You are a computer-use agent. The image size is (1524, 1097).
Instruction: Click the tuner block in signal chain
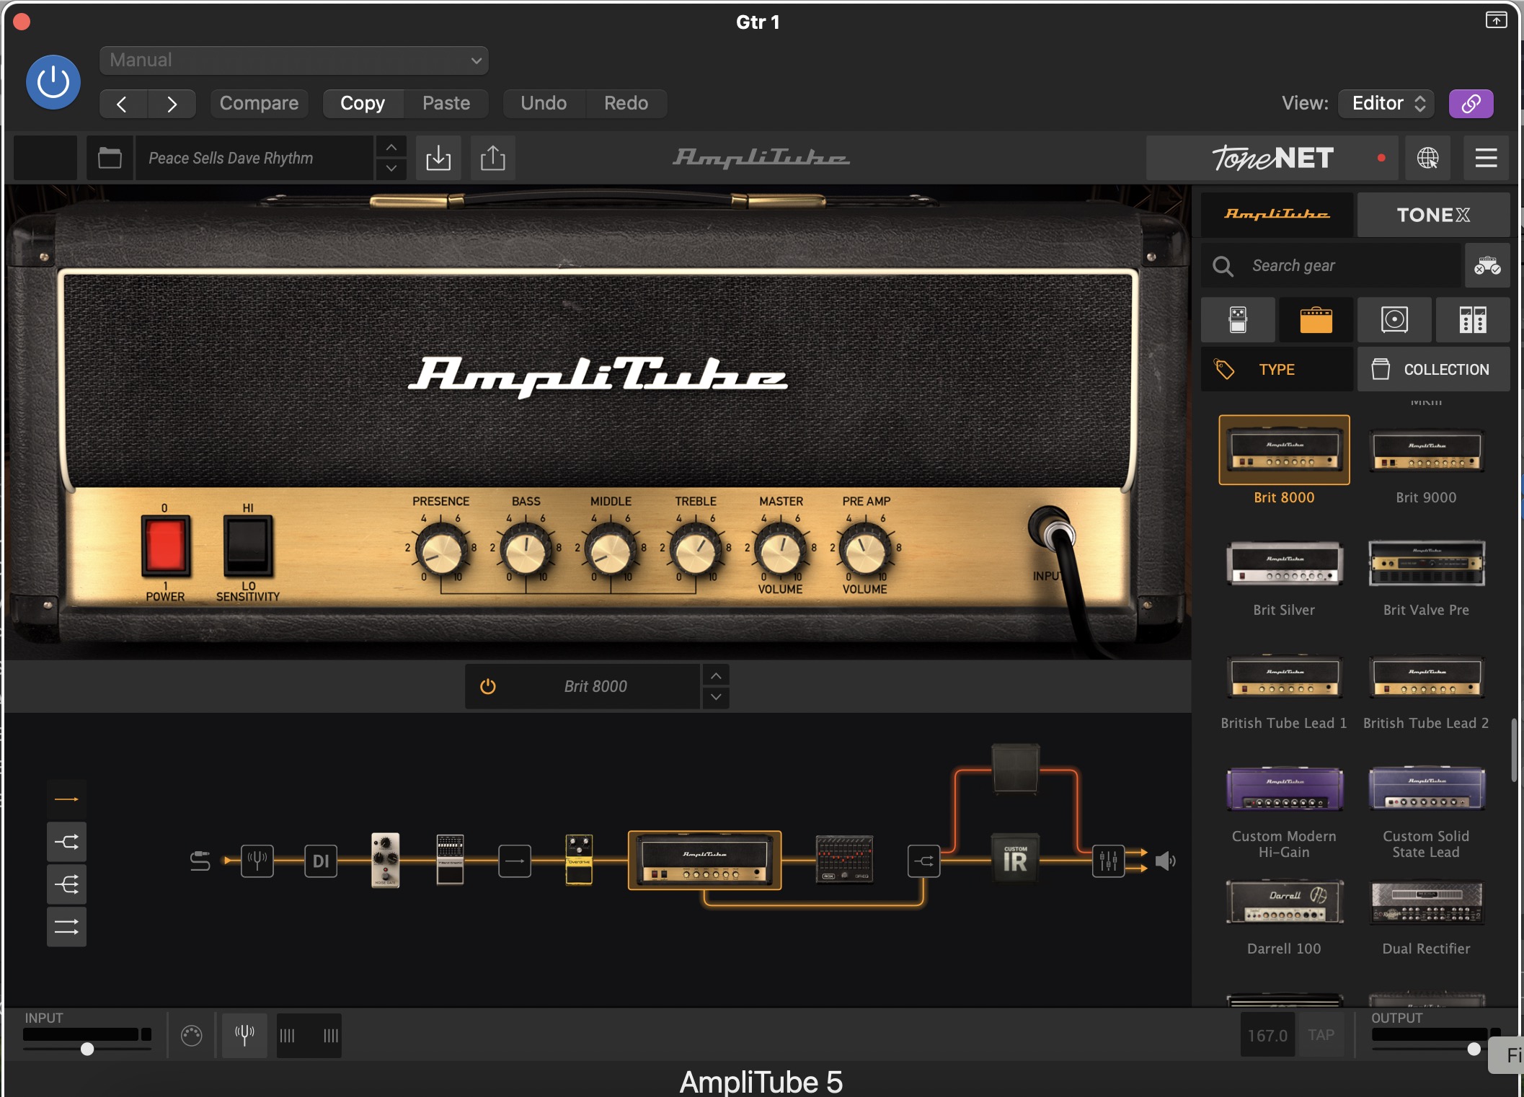pyautogui.click(x=257, y=861)
